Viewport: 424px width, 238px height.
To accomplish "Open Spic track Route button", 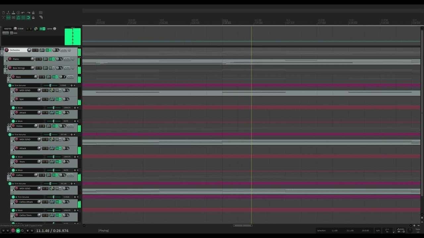I will coord(52,99).
